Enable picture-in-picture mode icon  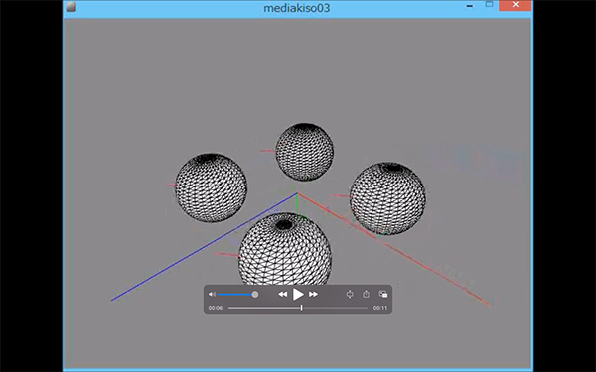coord(383,294)
